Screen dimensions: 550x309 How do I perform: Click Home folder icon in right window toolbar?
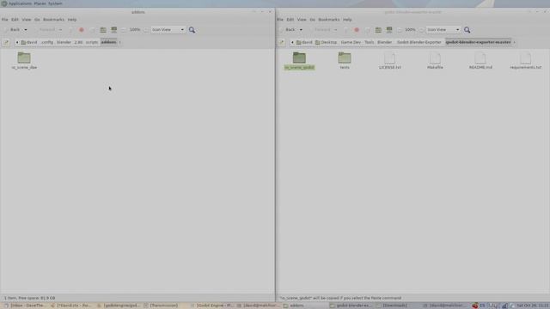(378, 30)
